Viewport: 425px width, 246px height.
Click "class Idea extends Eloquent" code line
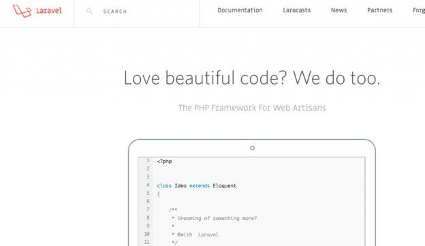197,186
